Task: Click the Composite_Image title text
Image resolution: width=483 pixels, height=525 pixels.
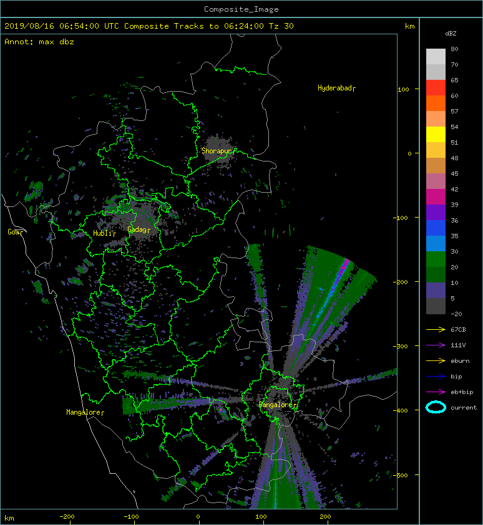Action: (x=241, y=9)
